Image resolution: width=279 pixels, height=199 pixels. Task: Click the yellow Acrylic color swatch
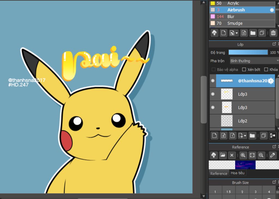click(213, 3)
